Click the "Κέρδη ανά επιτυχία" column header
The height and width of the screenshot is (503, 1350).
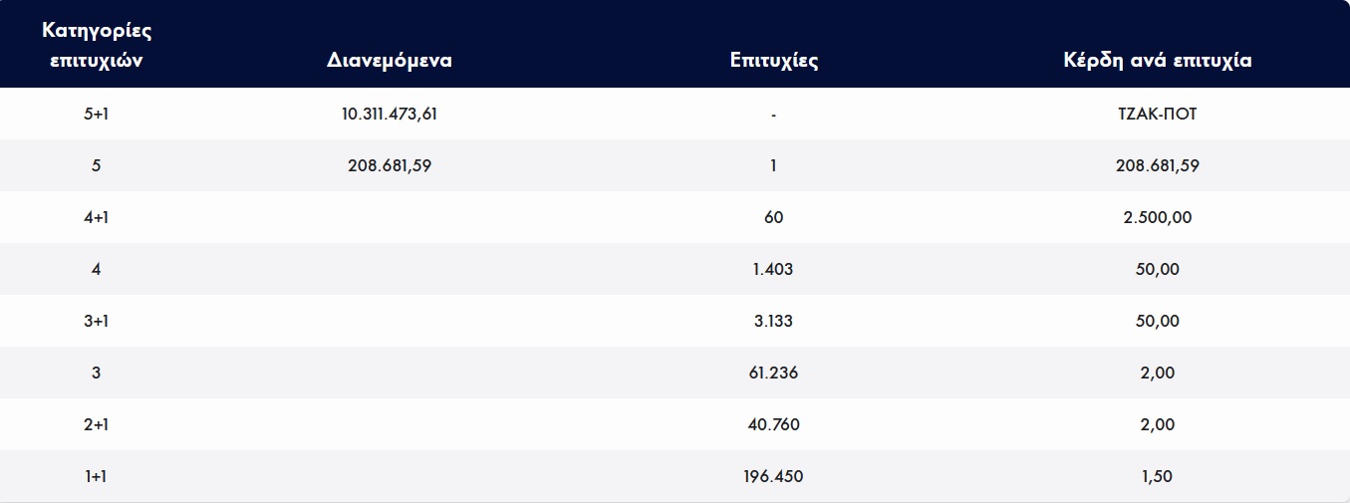coord(1157,61)
